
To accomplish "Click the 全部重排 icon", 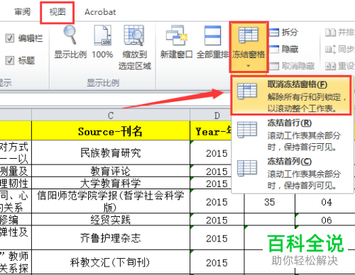I will (213, 35).
